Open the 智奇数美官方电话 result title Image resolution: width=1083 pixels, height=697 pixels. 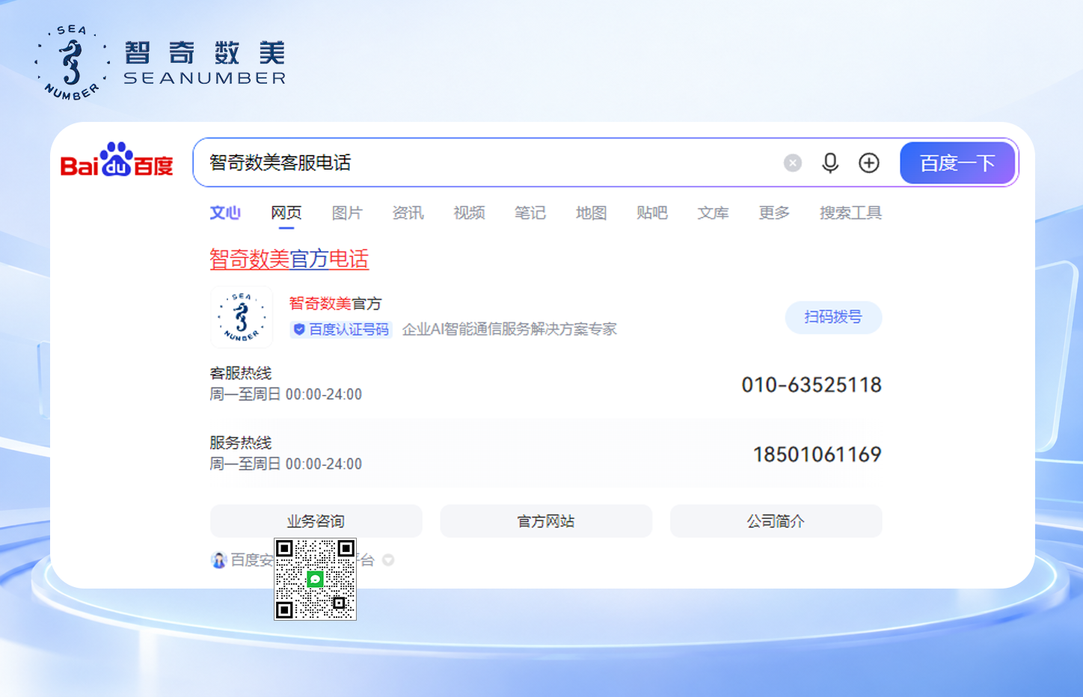289,260
